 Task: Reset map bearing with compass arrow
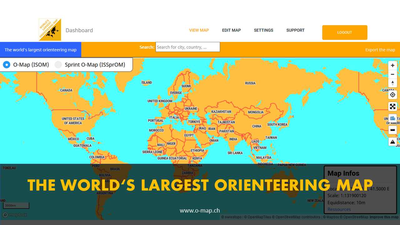pyautogui.click(x=392, y=83)
